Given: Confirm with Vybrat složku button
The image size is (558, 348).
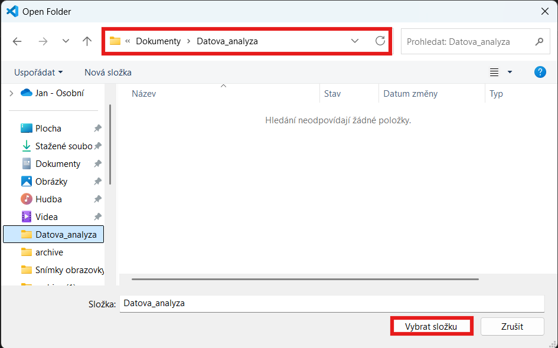Looking at the screenshot, I should click(431, 326).
